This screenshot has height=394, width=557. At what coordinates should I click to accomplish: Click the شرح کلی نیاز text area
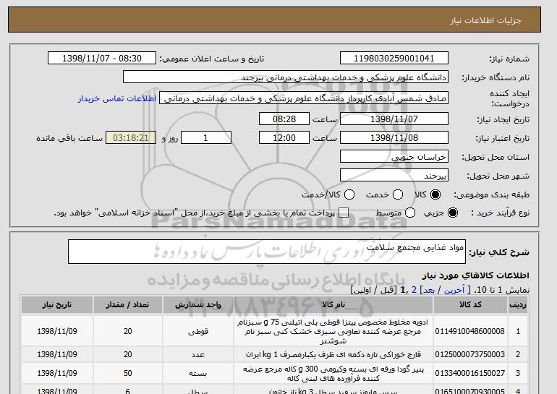point(267,252)
